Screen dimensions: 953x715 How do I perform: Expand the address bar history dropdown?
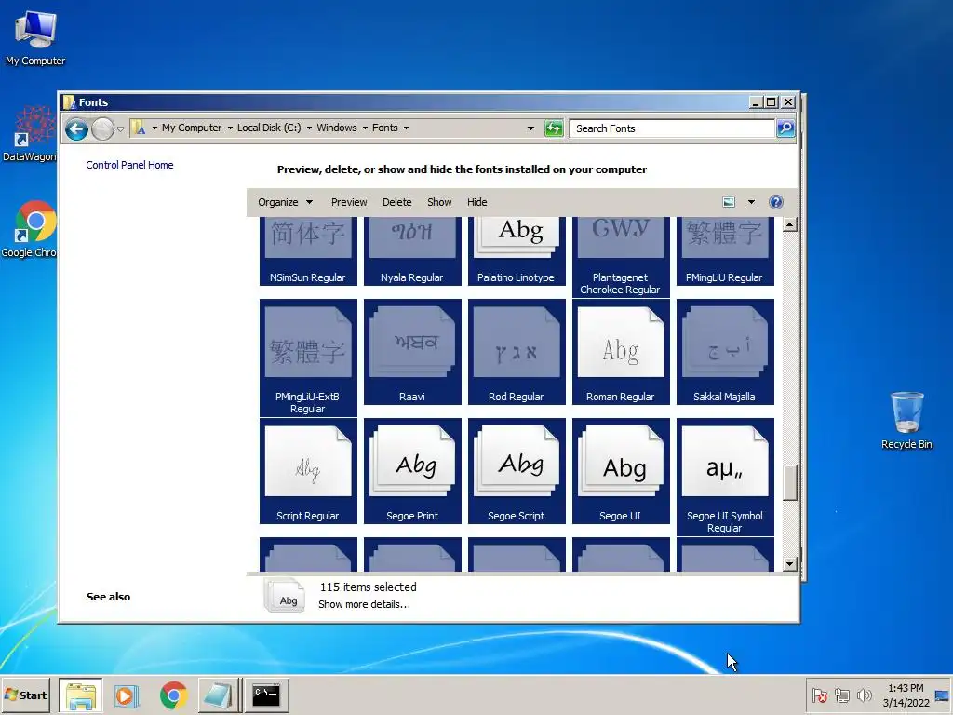530,128
